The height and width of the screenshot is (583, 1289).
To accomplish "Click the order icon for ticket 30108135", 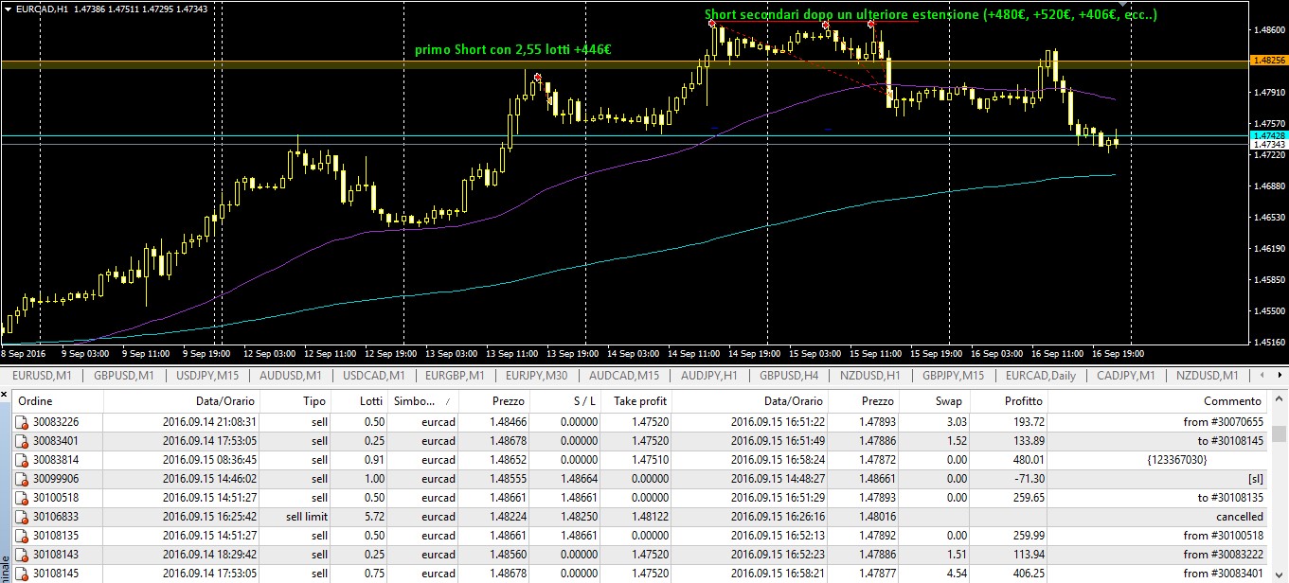I will click(23, 535).
